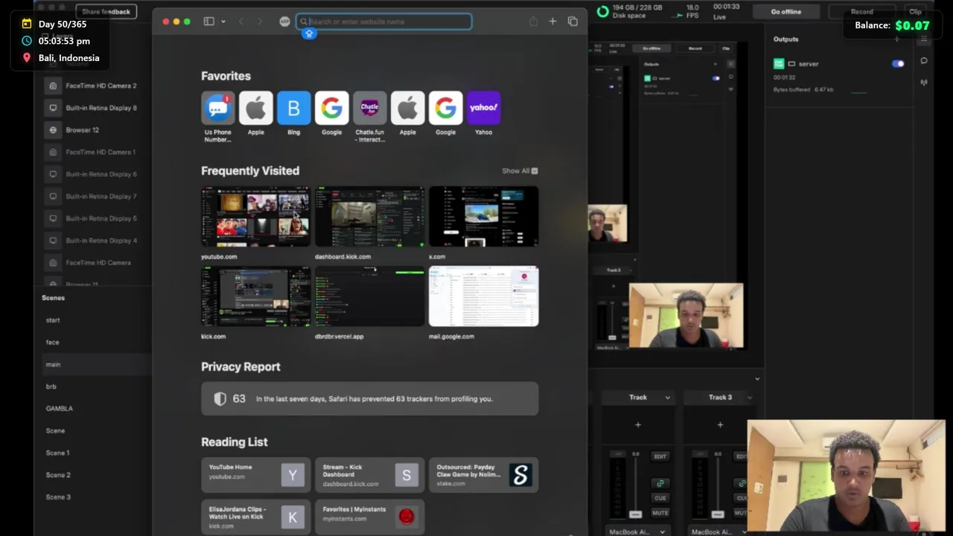The width and height of the screenshot is (953, 536).
Task: Open the youtube.com thumbnail
Action: (255, 216)
